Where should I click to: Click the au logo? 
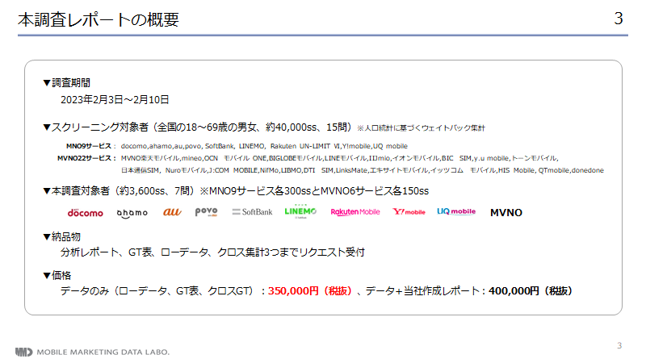click(172, 212)
